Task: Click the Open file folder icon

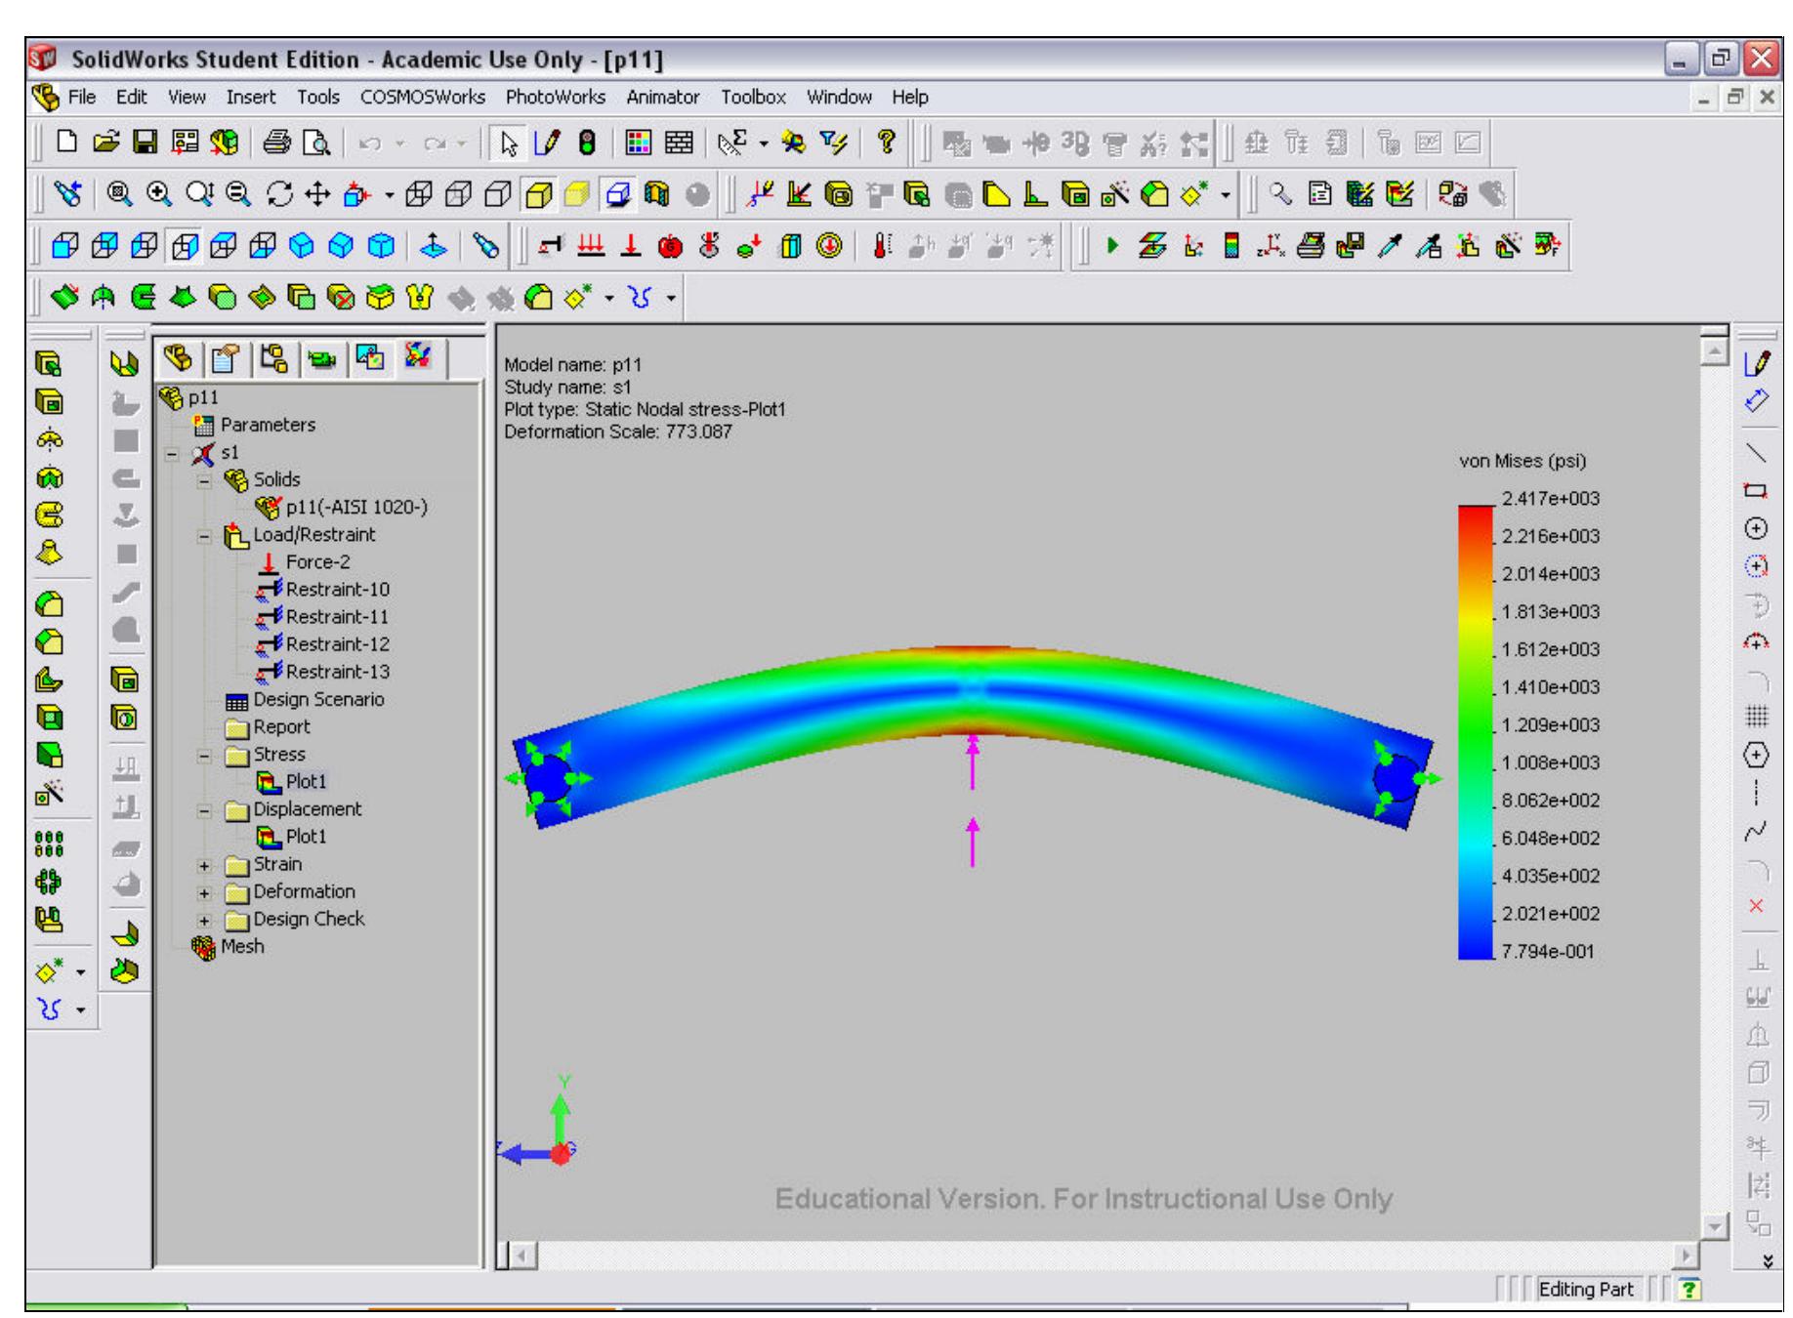Action: (x=105, y=144)
